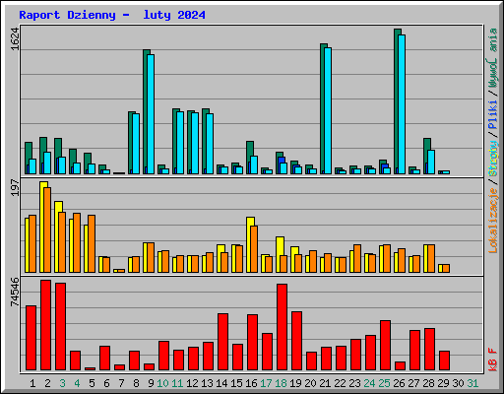This screenshot has width=504, height=394.
Task: Click the "Wywołania" legend label
Action: point(493,58)
